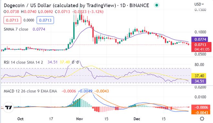Click the green market status dot
The width and height of the screenshot is (213, 123).
click(x=157, y=5)
